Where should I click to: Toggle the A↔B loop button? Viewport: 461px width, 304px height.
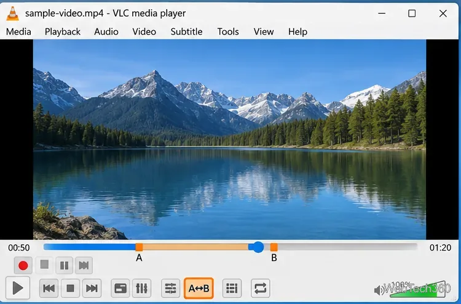(x=199, y=288)
